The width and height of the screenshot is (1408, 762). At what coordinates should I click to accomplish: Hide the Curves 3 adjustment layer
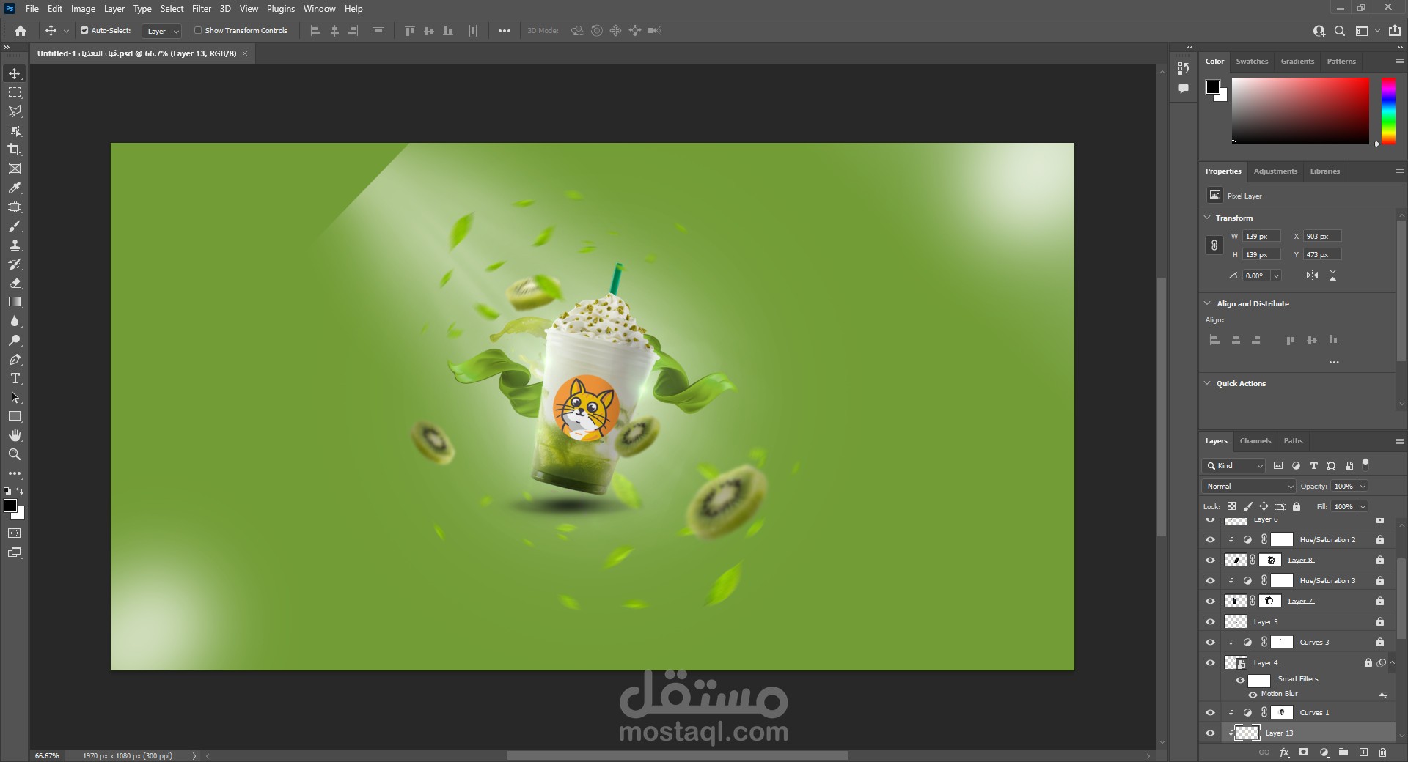click(1210, 643)
